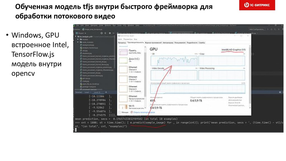286x161 pixels.
Task: Select Npcap Loopback Ethernet adapter in list
Action: tap(131, 99)
